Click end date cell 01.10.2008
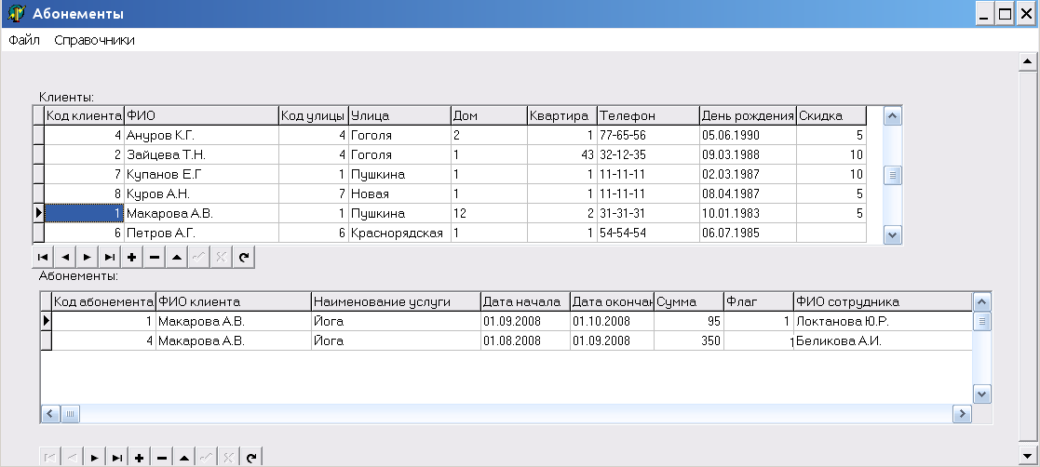This screenshot has height=467, width=1040. (x=613, y=321)
